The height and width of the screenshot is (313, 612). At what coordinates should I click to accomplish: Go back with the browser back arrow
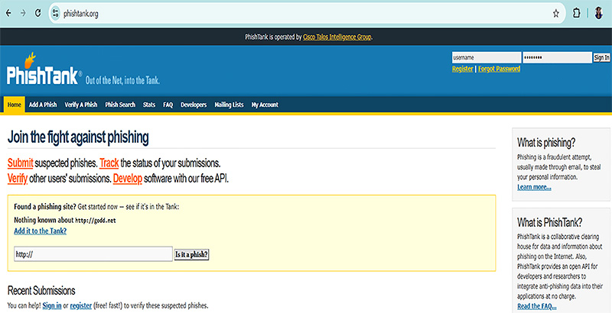pos(8,13)
